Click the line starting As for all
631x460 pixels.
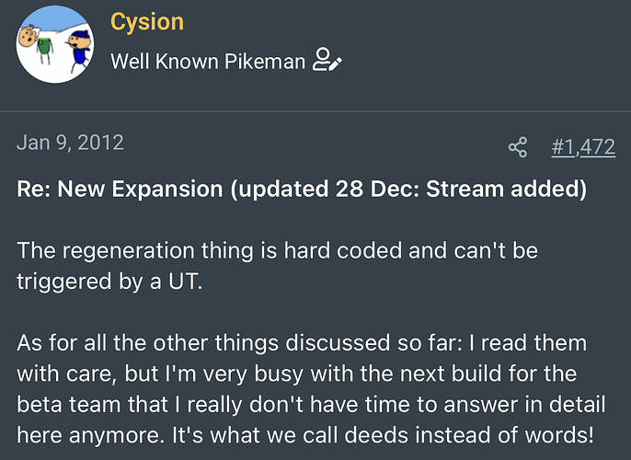pos(302,343)
